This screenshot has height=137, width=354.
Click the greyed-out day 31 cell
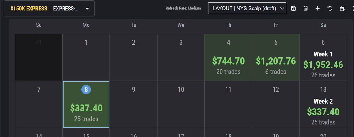click(39, 57)
